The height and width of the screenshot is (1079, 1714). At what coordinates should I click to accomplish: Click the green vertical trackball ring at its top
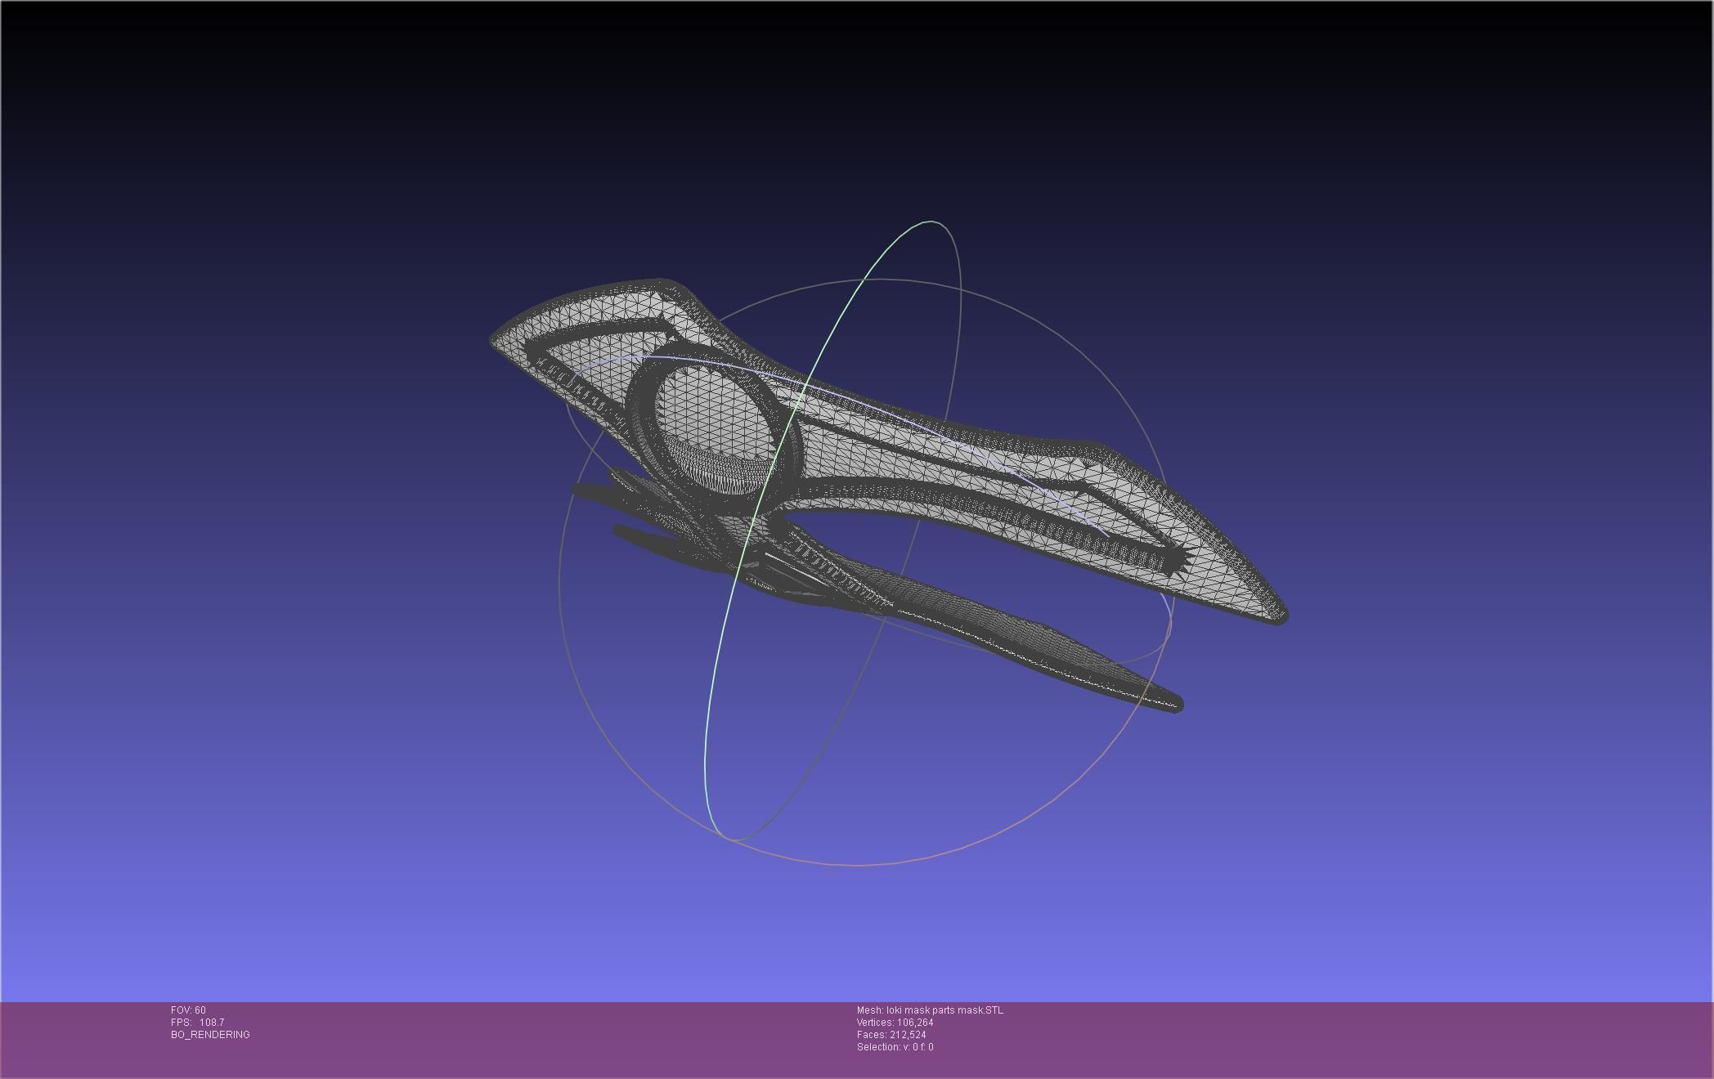click(930, 222)
